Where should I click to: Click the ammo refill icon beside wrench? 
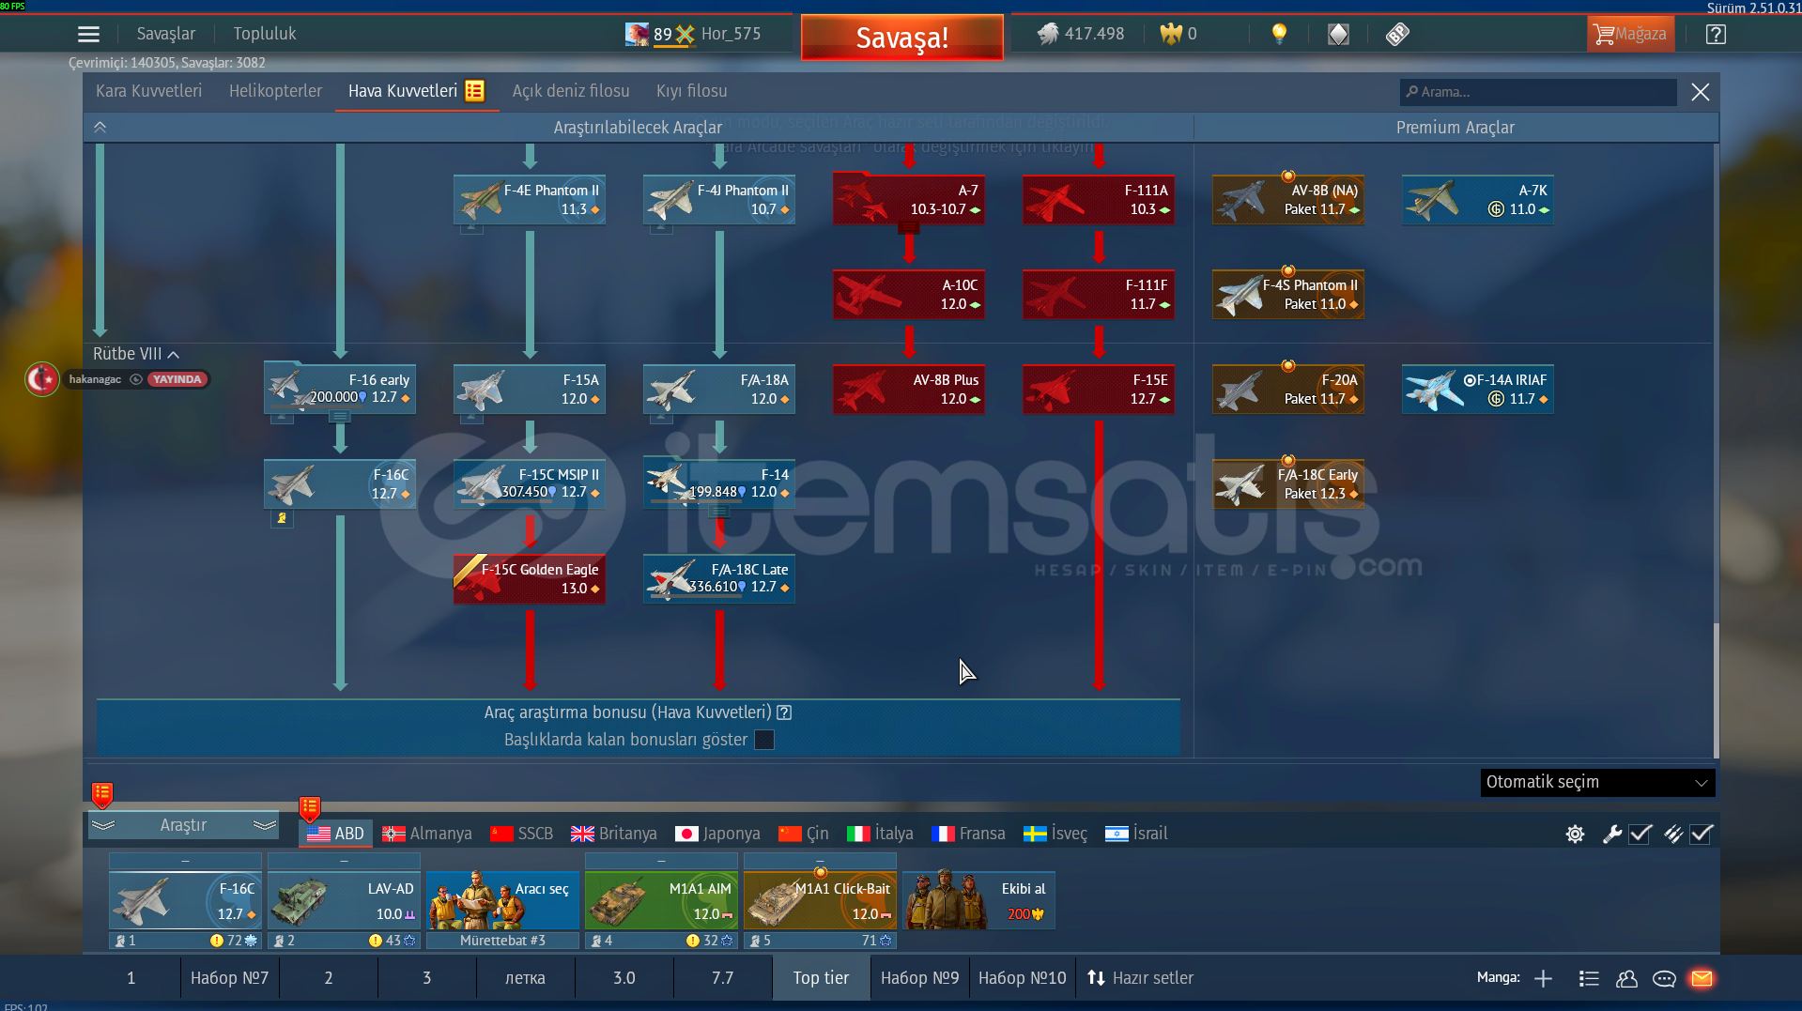(x=1673, y=834)
